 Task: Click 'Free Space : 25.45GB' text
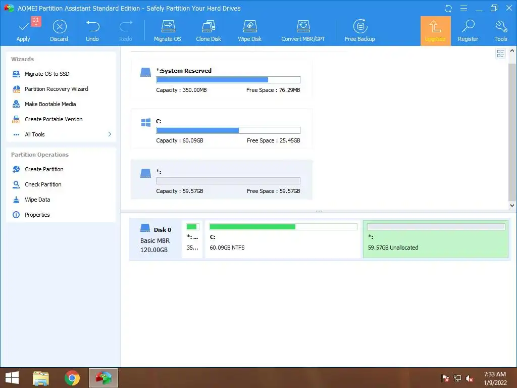273,140
